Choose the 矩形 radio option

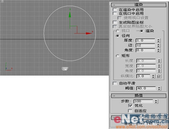coord(118,56)
